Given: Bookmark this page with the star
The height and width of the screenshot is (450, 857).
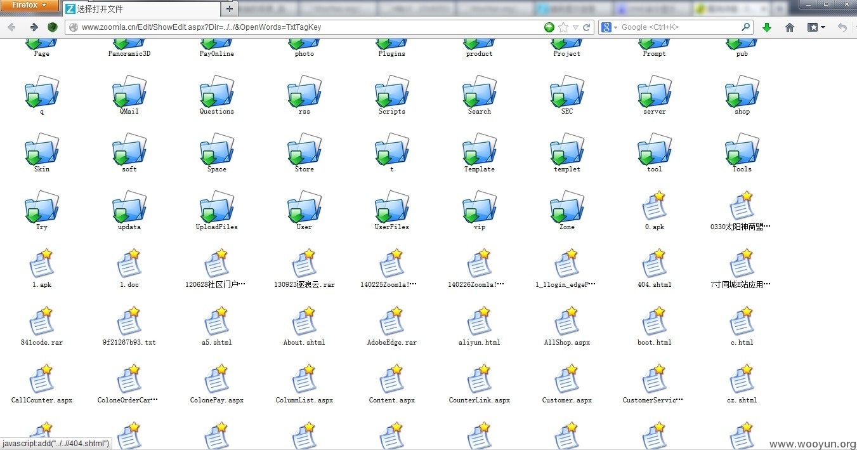Looking at the screenshot, I should 563,27.
